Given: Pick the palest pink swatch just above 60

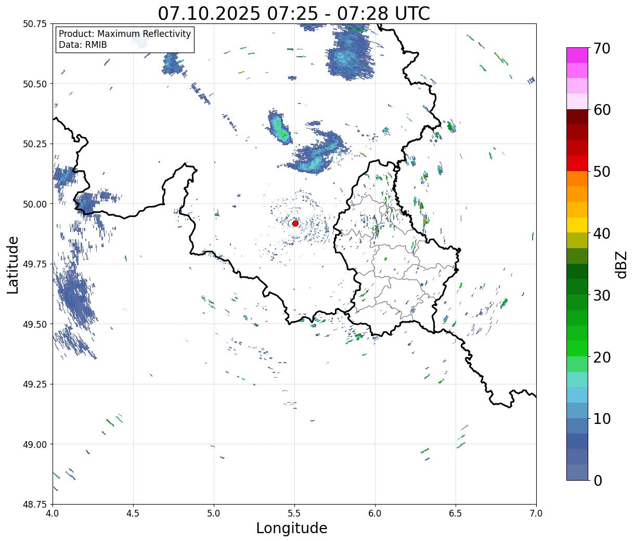Looking at the screenshot, I should coord(577,101).
